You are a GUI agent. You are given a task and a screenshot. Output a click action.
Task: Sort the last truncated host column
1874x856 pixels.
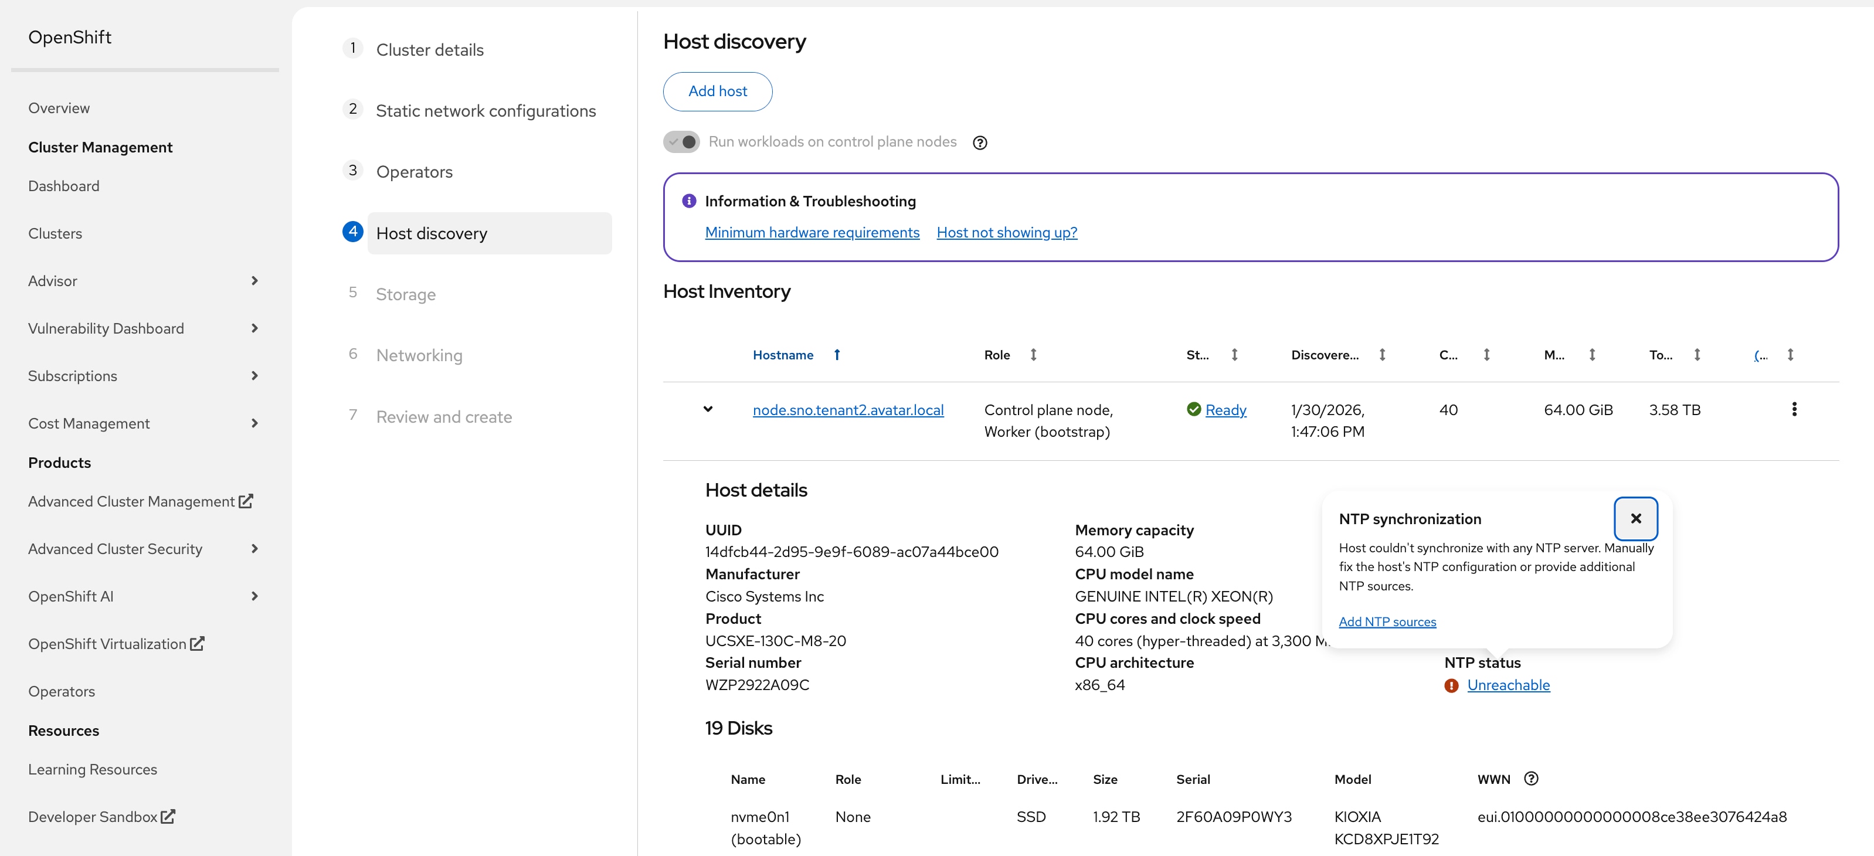1790,355
